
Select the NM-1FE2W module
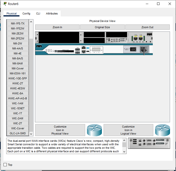click(18, 28)
